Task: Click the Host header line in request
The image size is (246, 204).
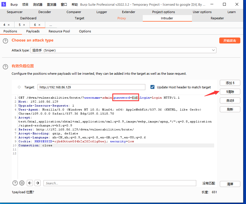Action: [x=38, y=101]
